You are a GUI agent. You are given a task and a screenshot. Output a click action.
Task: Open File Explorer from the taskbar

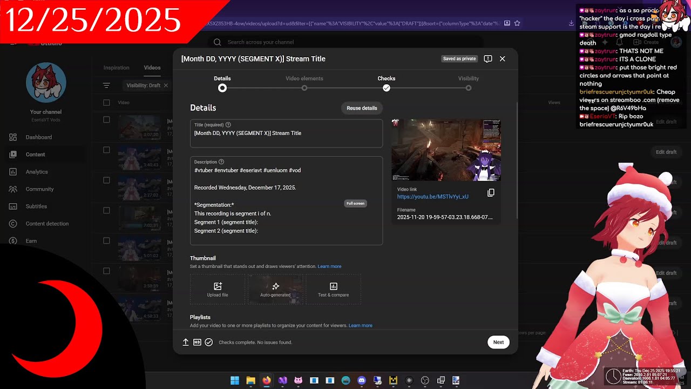[250, 380]
